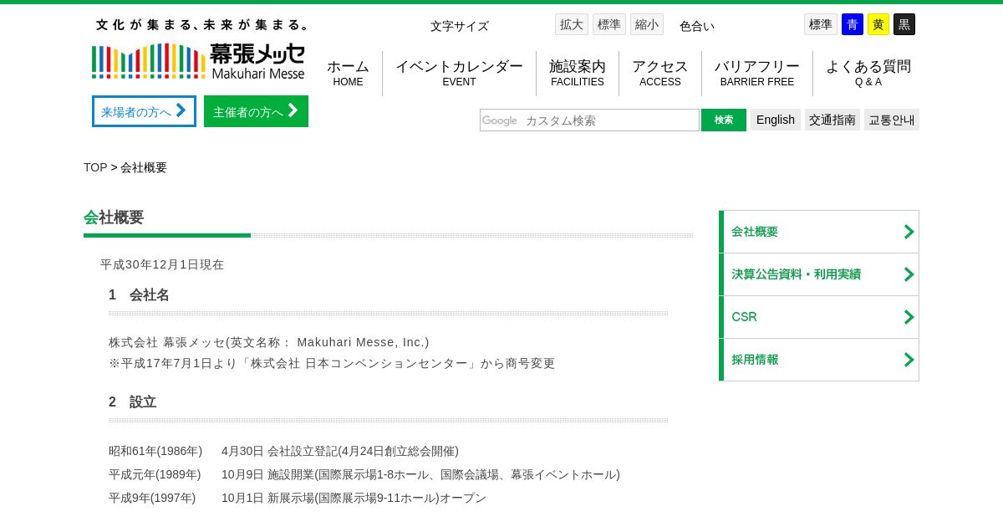Screen dimensions: 1003x527
Task: Click the 平成元年(1989年) row
Action: [x=364, y=474]
